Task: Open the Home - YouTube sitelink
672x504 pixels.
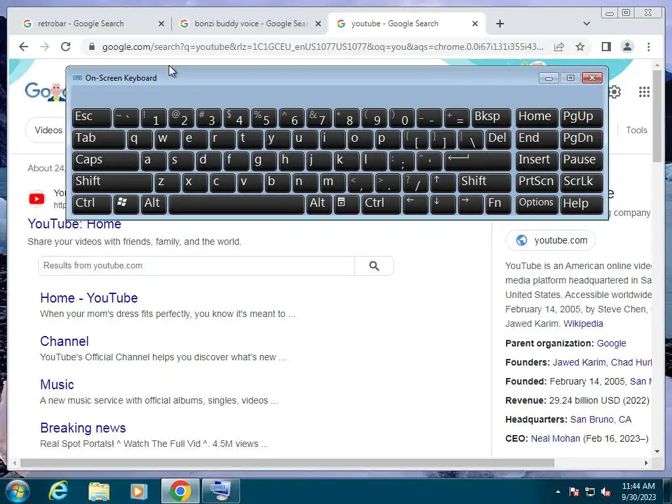Action: pos(89,298)
